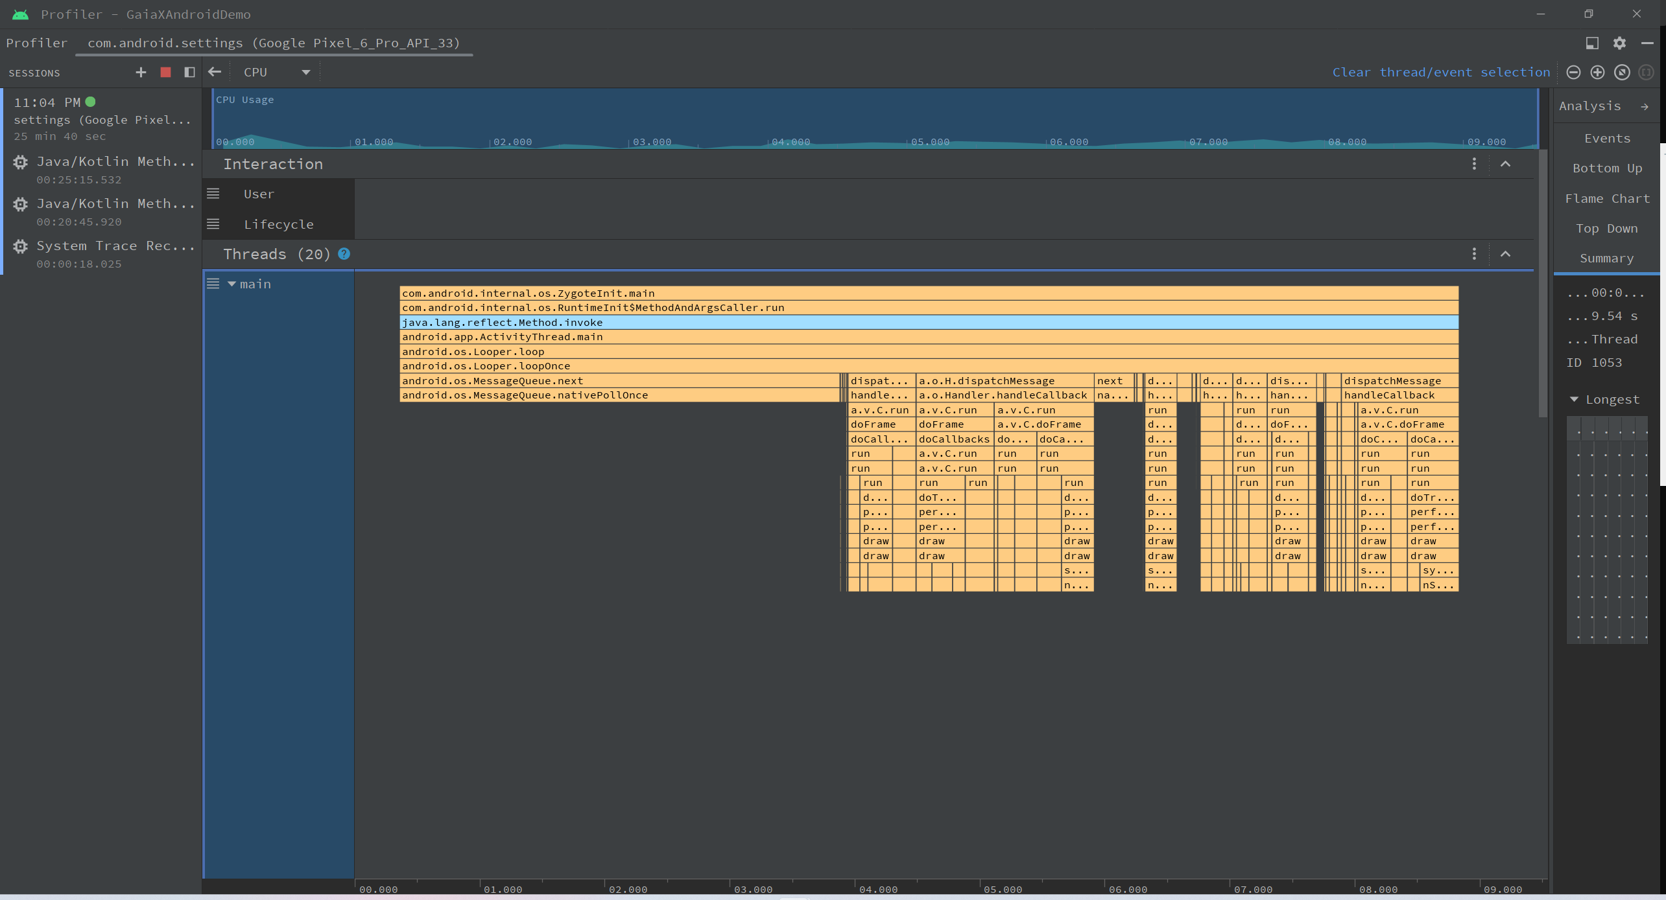
Task: Select the Profiler tab
Action: (36, 43)
